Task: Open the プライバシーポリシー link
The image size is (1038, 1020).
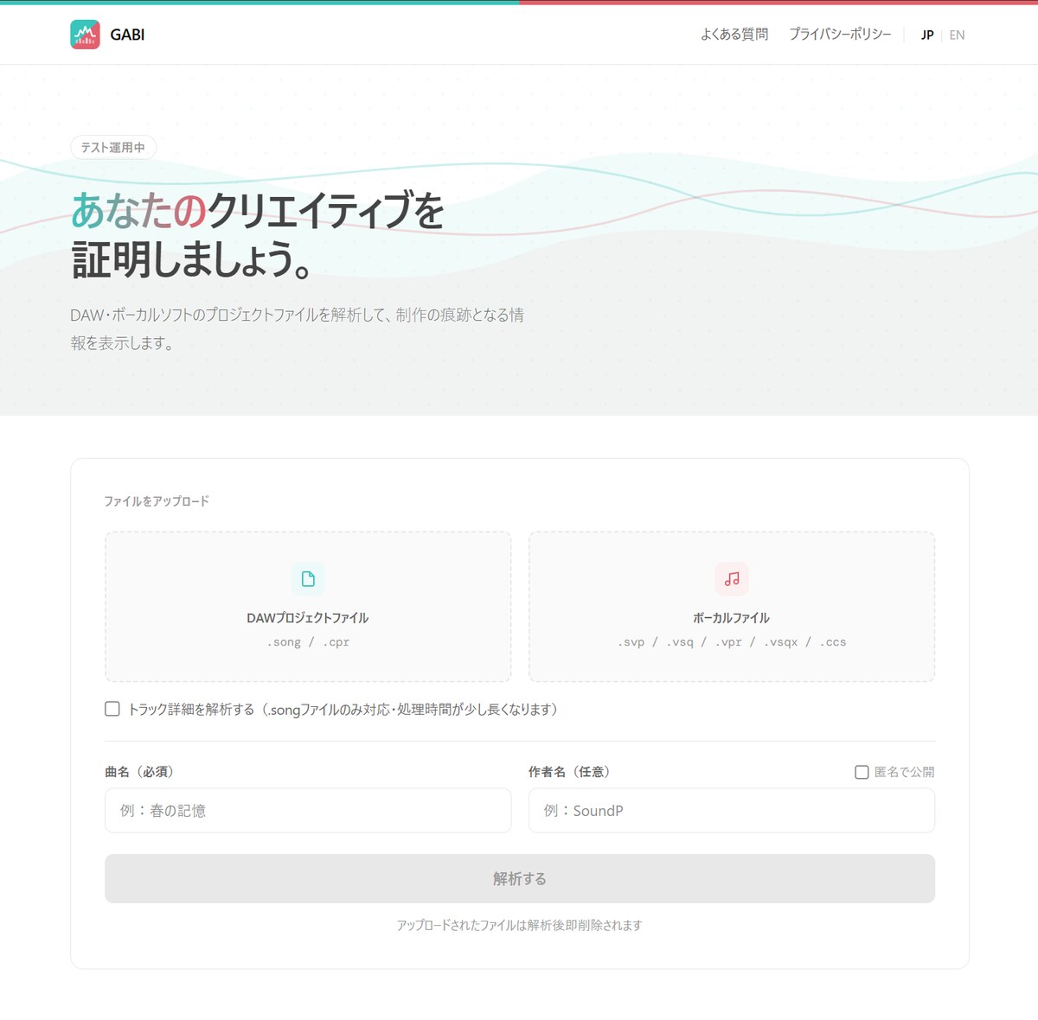Action: coord(840,35)
